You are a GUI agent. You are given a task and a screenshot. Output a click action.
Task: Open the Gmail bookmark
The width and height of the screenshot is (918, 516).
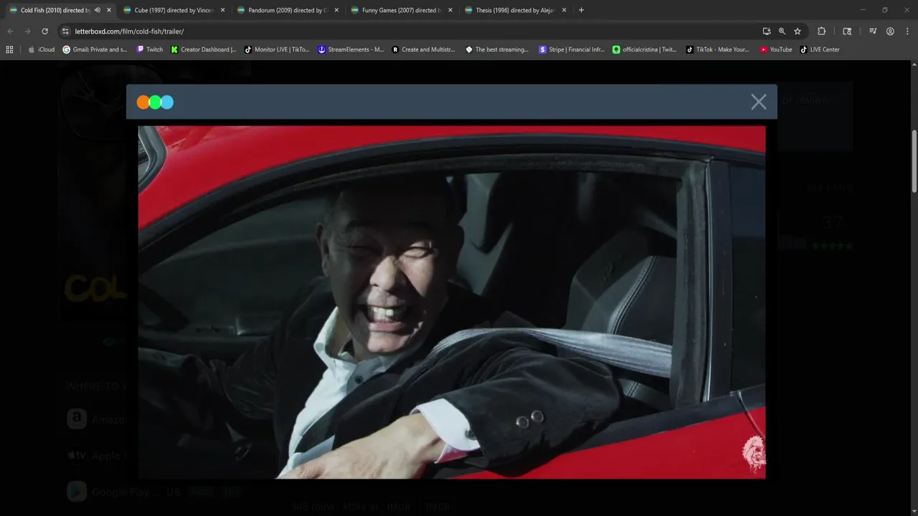click(x=95, y=49)
